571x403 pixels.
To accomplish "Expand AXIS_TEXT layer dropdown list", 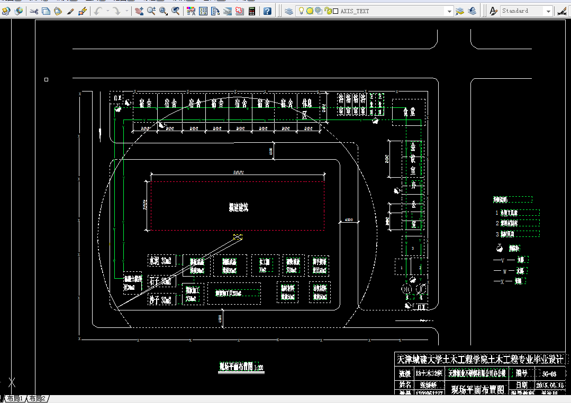I will (449, 11).
